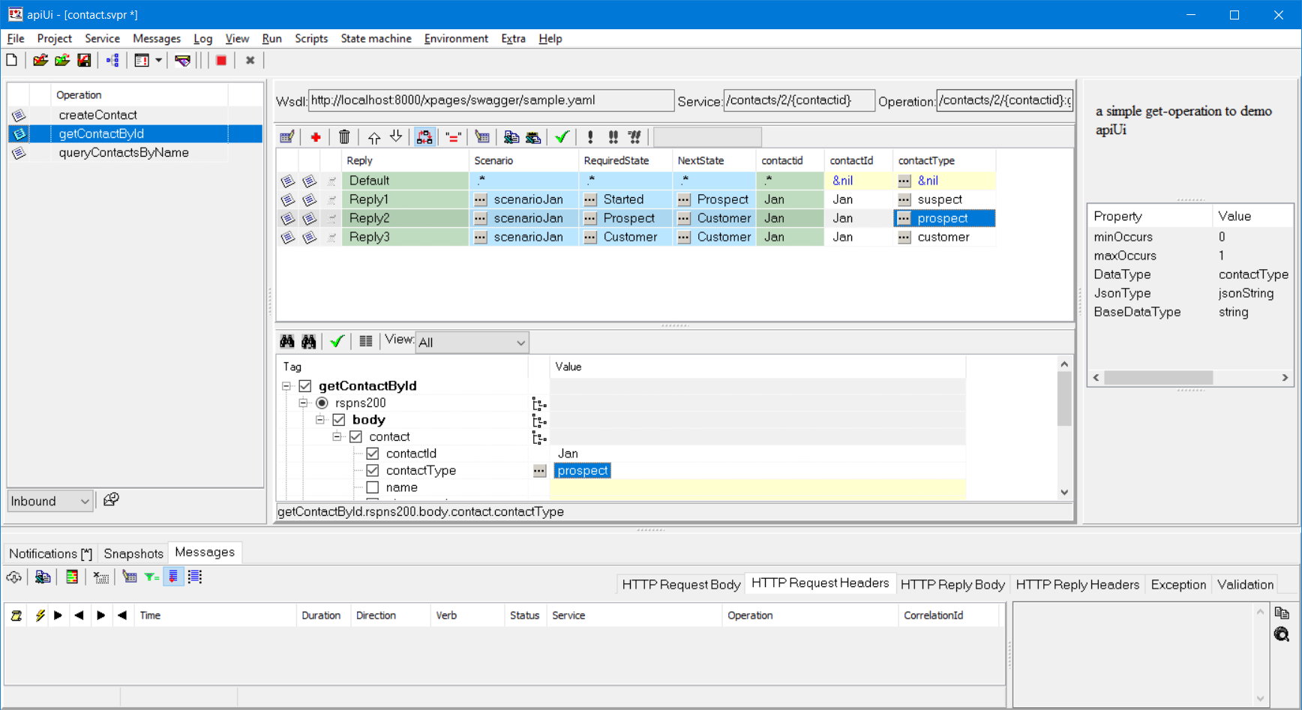Click the grid columns icon beside View
Viewport: 1302px width, 710px height.
[366, 342]
